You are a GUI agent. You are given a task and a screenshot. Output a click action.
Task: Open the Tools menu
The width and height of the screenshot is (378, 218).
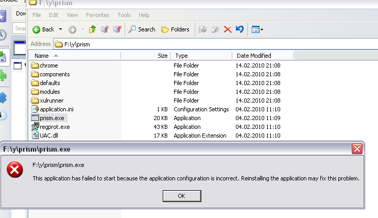pyautogui.click(x=124, y=15)
